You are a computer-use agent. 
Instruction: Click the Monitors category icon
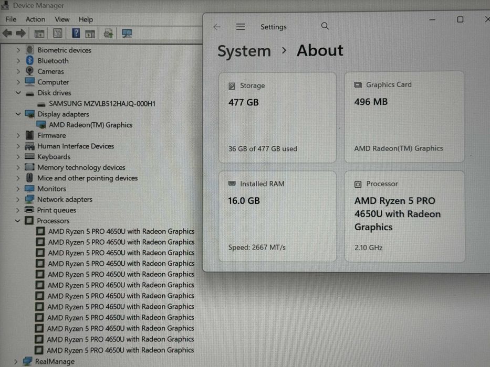[29, 189]
